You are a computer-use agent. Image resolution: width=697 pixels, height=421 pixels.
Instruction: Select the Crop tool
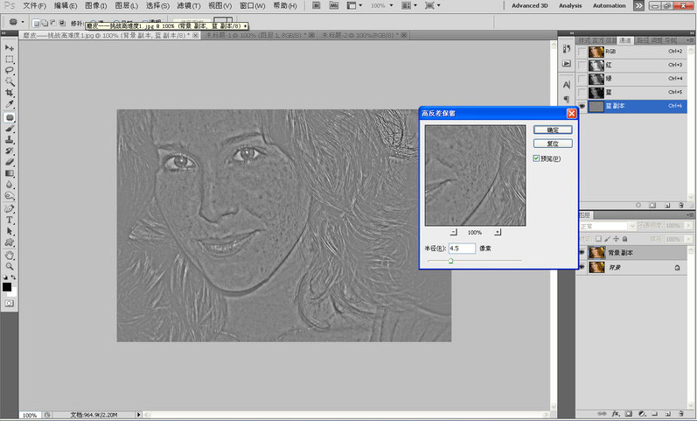[x=10, y=93]
